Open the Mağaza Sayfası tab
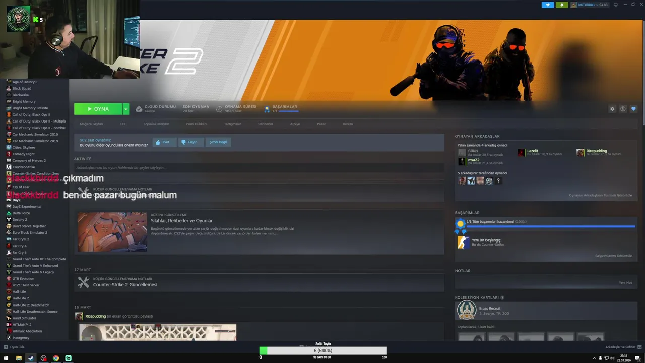Screen dimensions: 645x363 tap(91, 124)
